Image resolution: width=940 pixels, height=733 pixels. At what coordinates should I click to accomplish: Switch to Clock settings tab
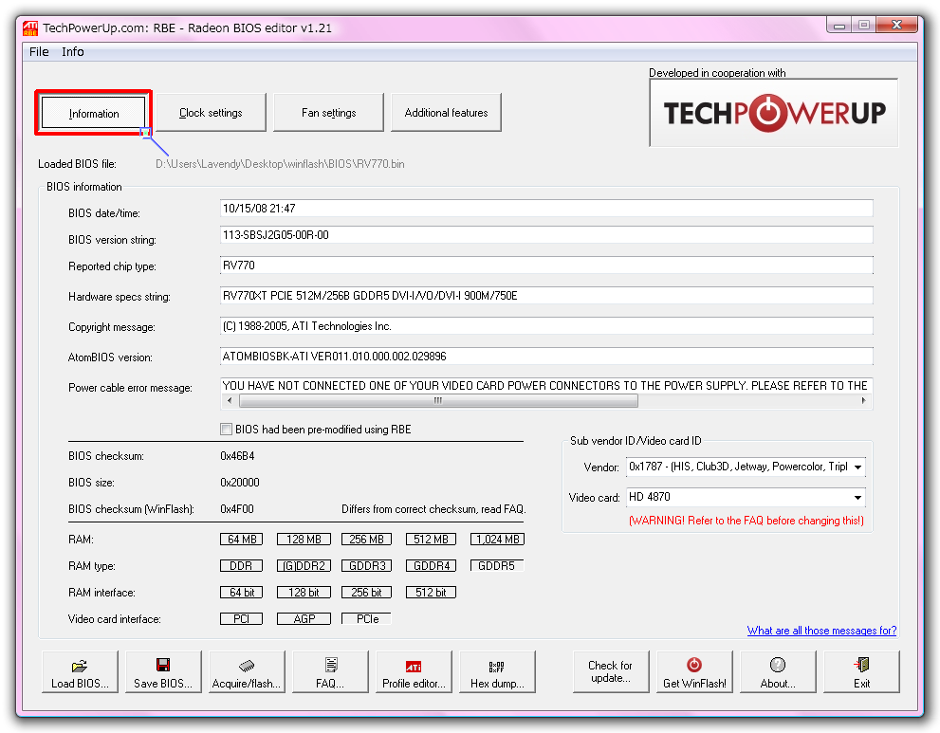pyautogui.click(x=211, y=113)
